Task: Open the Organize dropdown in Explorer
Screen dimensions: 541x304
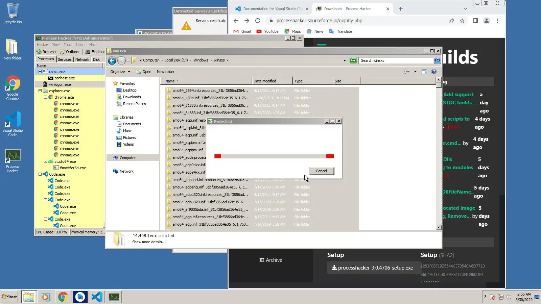Action: pyautogui.click(x=120, y=72)
